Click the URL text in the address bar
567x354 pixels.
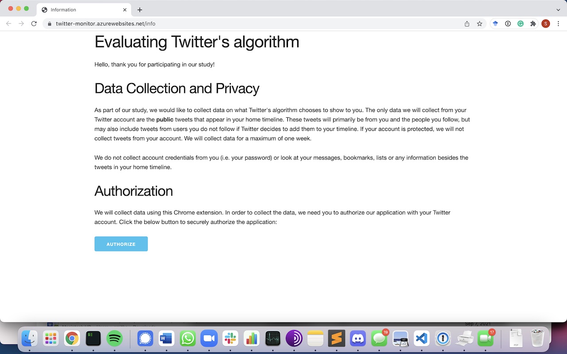105,24
